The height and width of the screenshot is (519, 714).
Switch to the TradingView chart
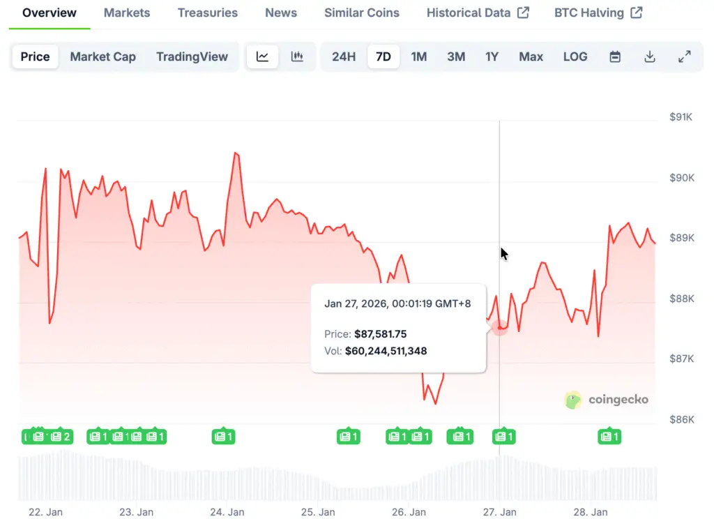pos(192,57)
